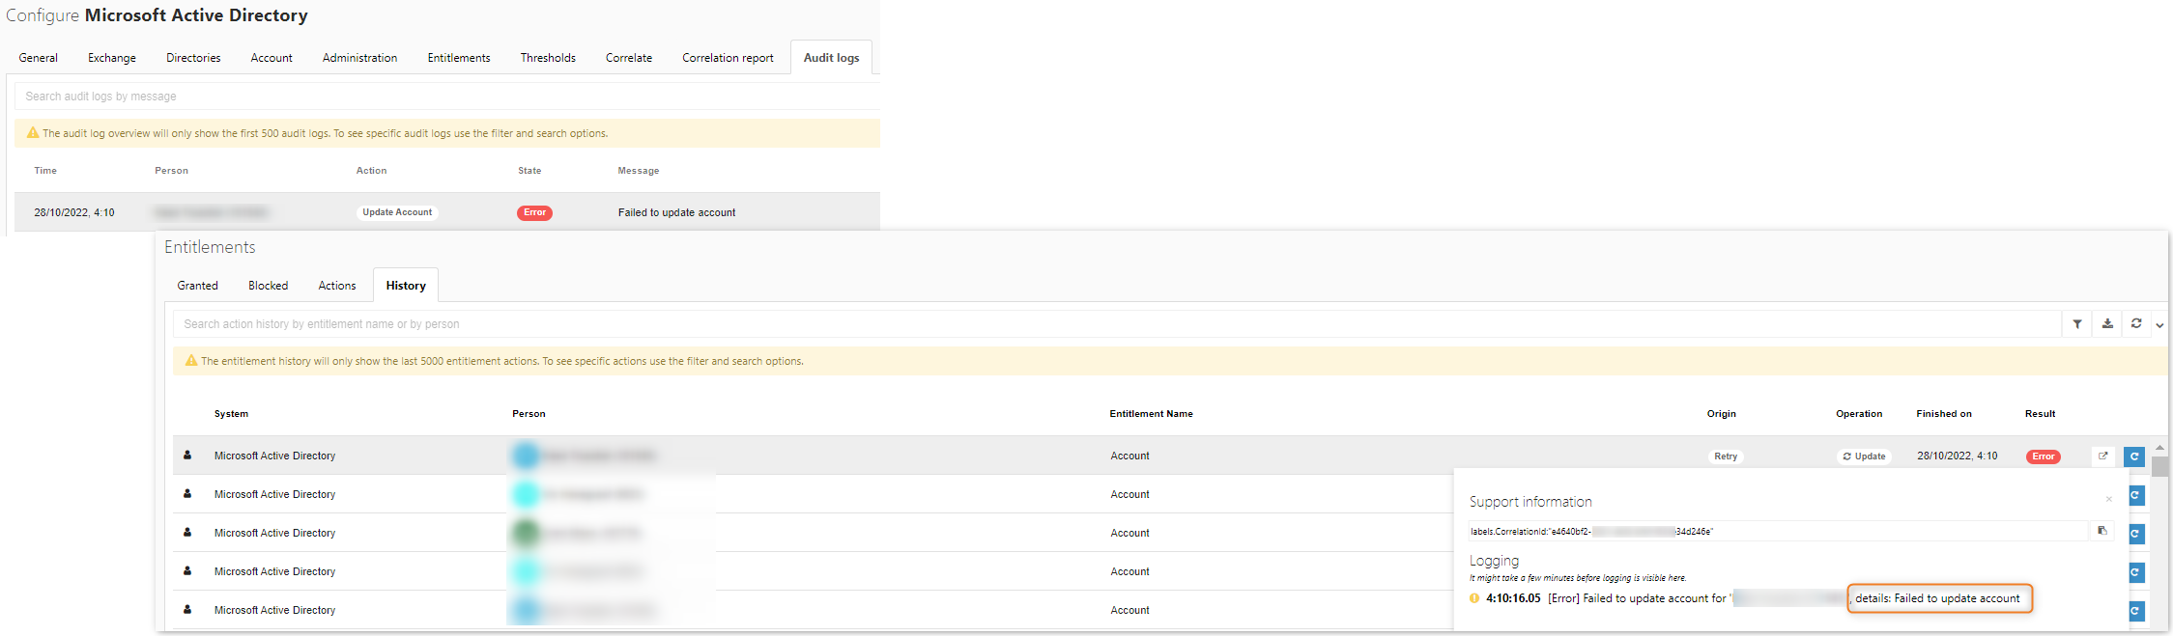Click the Result column header
The image size is (2173, 636).
2040,414
